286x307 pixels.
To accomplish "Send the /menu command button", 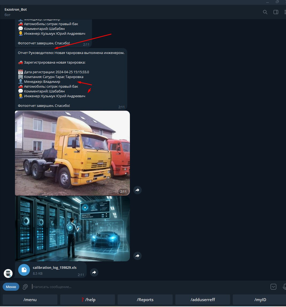I will (30, 300).
